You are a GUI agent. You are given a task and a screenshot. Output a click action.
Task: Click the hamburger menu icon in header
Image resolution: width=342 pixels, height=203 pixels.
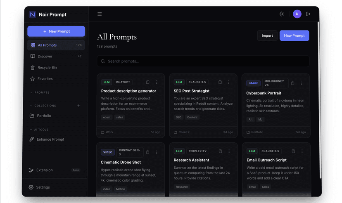click(x=100, y=14)
